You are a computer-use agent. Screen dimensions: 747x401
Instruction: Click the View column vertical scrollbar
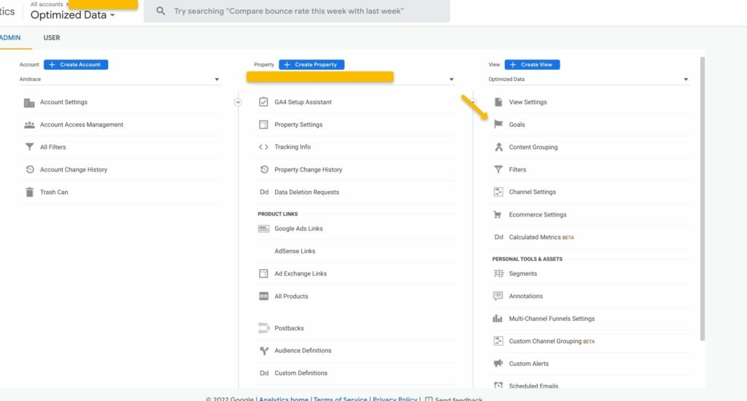click(x=702, y=197)
